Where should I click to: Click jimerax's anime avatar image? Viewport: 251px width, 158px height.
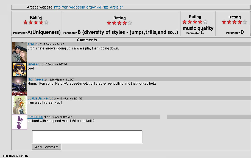[19, 70]
